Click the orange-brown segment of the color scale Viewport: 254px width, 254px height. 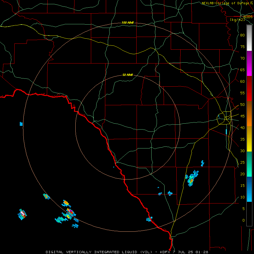pos(249,113)
